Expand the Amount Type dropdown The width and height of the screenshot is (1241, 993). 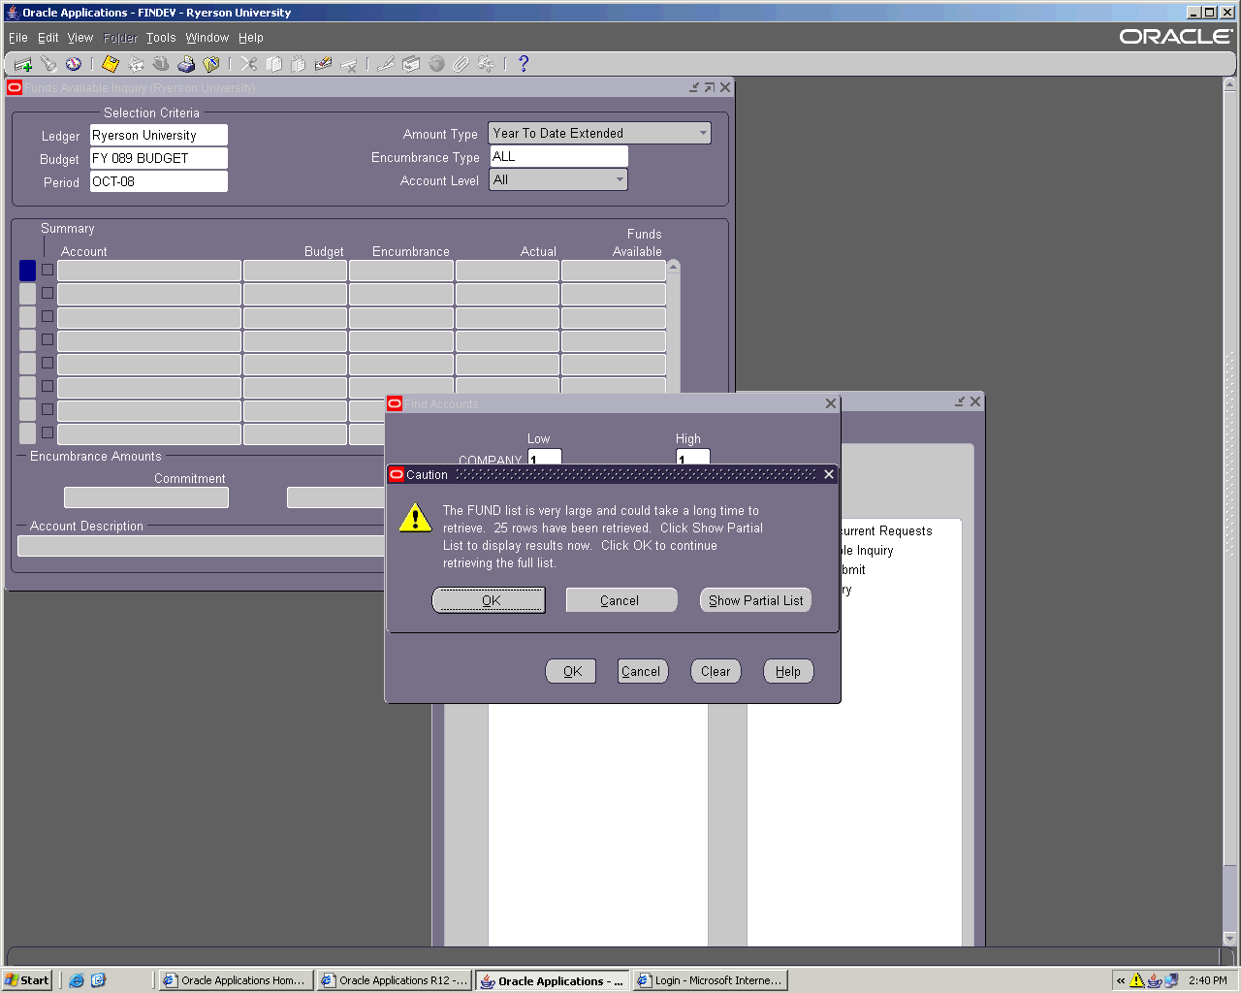(x=703, y=133)
